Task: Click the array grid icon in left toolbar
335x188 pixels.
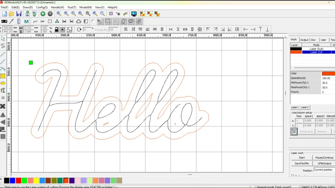Action: point(3,137)
